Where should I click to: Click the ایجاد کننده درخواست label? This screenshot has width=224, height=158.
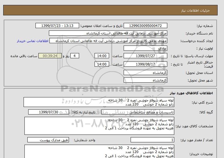(197, 41)
